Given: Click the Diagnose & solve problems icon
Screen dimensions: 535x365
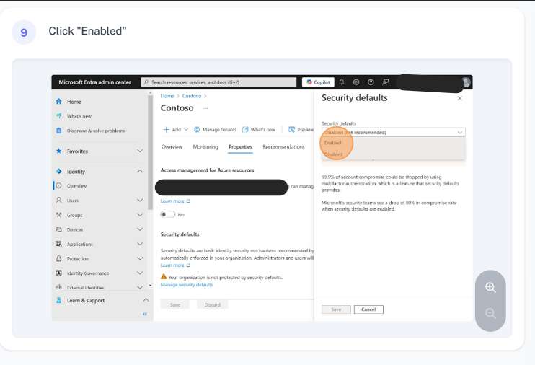Looking at the screenshot, I should point(58,131).
